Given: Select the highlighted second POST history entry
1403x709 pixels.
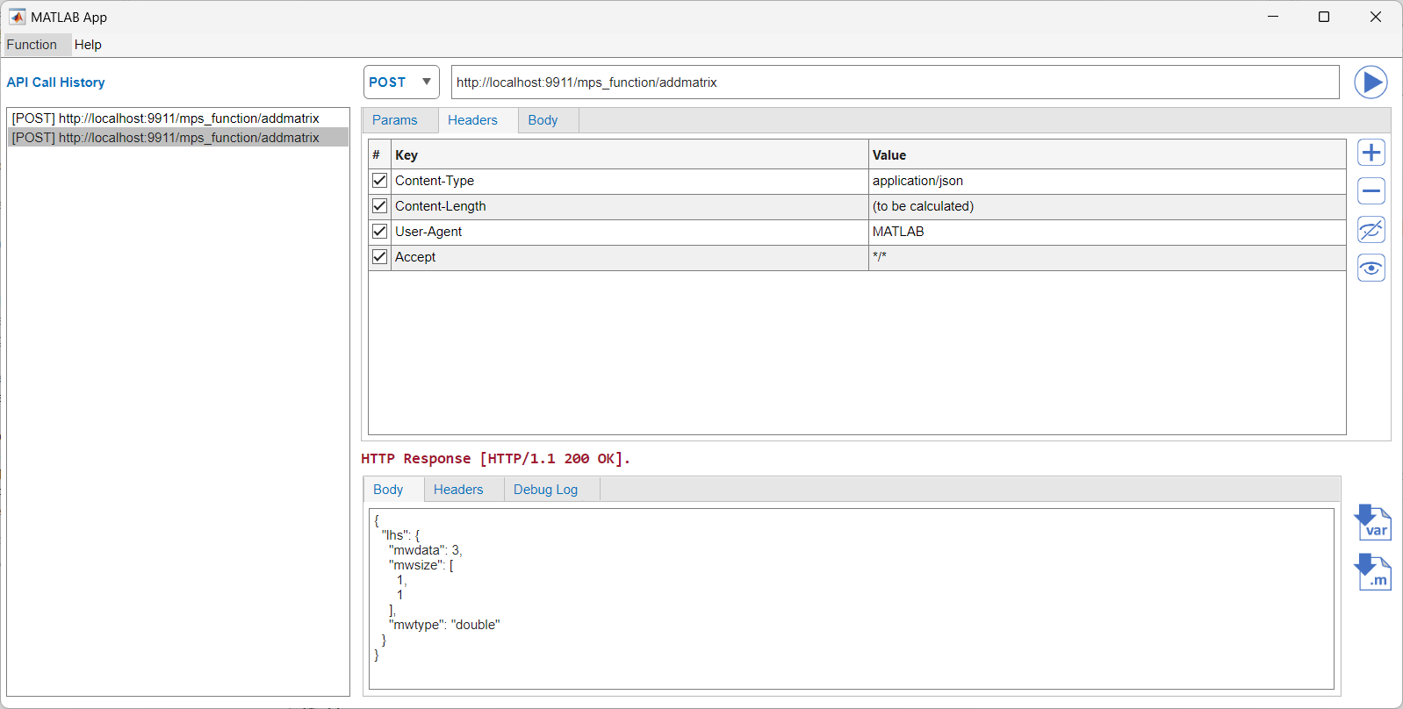Looking at the screenshot, I should coord(177,138).
